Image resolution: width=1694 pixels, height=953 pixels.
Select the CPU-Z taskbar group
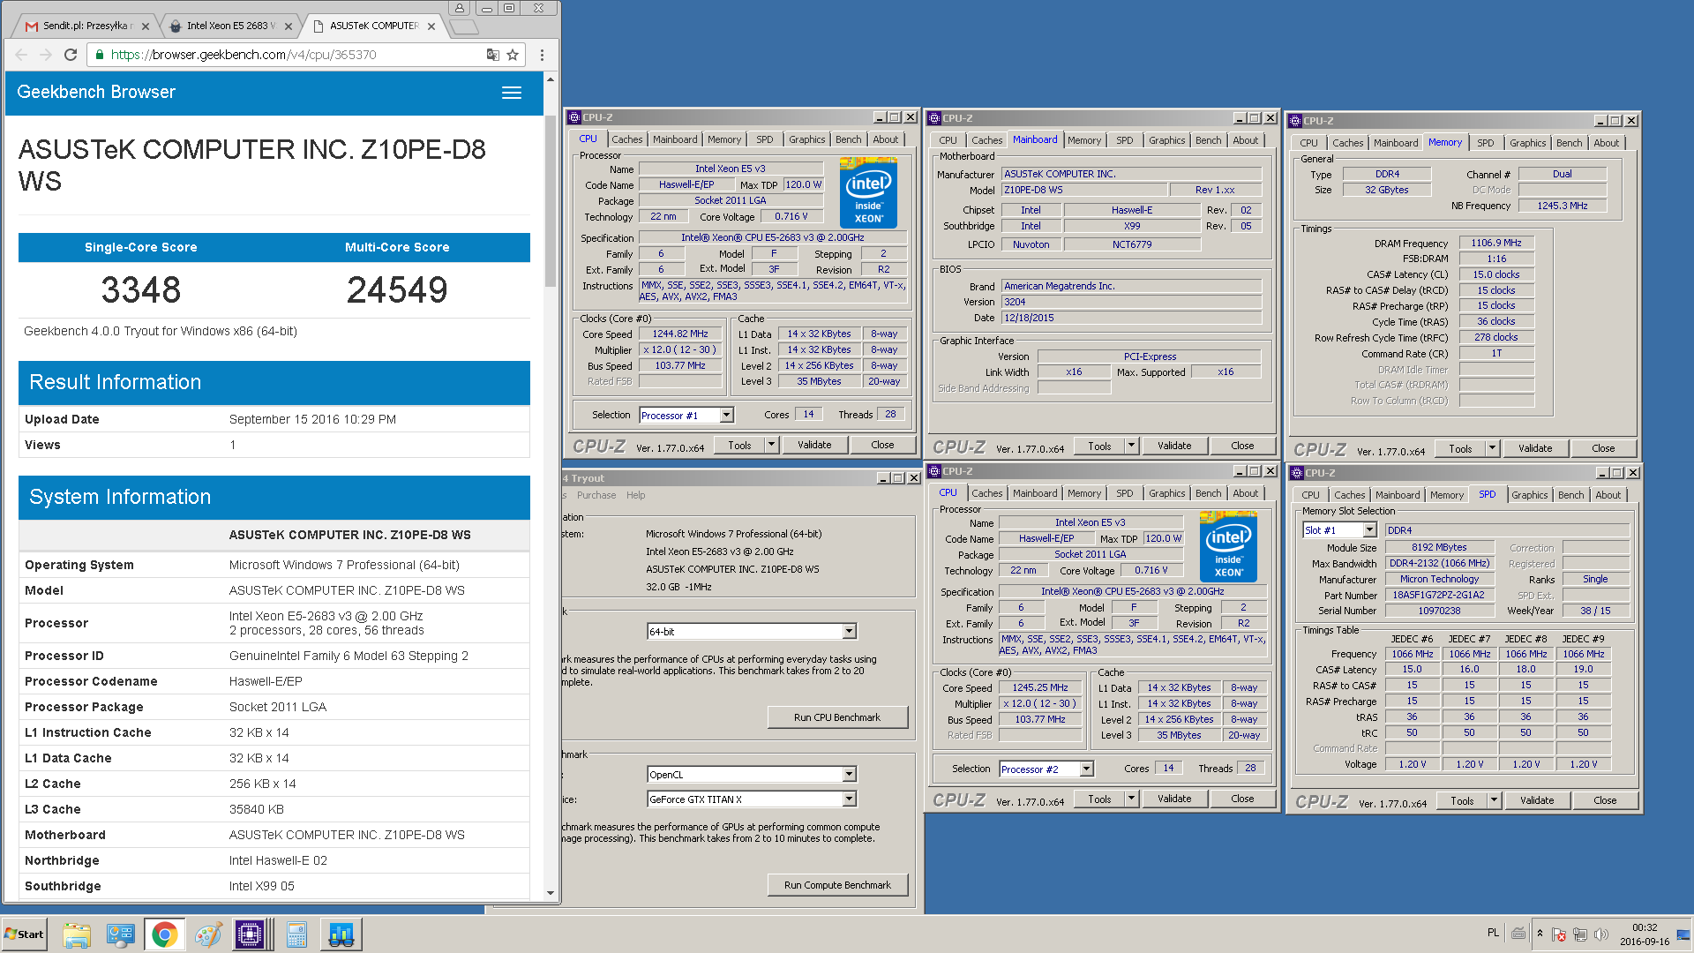[x=252, y=934]
